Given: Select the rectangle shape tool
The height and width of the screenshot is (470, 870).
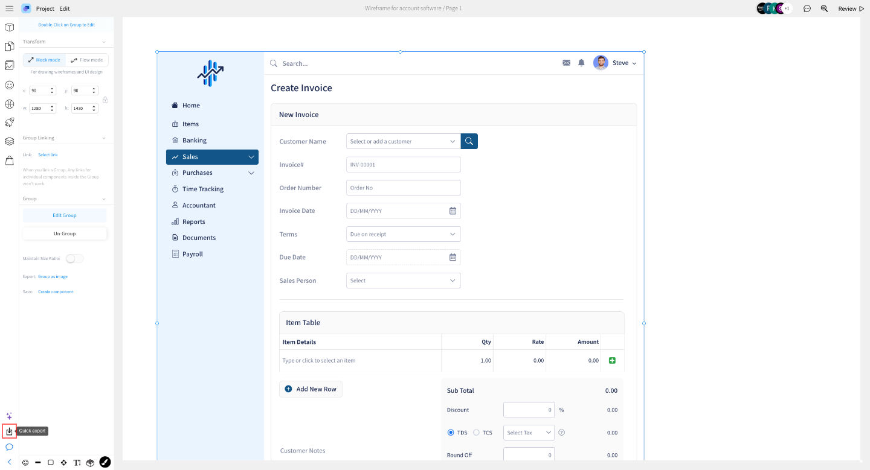Looking at the screenshot, I should pyautogui.click(x=51, y=463).
